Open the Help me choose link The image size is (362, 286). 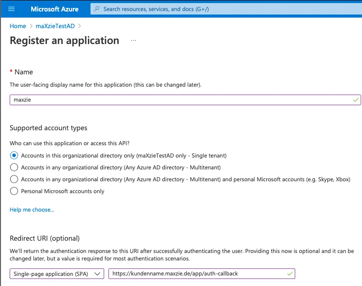coord(32,209)
